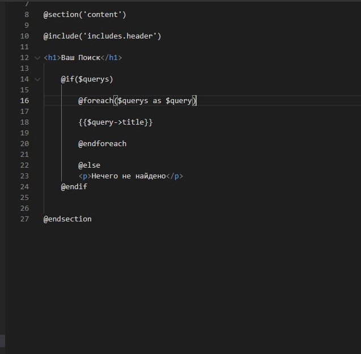Click line number 10 in the gutter
The image size is (361, 354).
pos(24,36)
